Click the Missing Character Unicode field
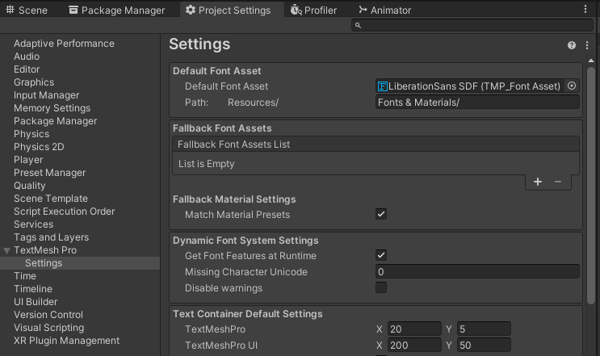Image resolution: width=600 pixels, height=356 pixels. [477, 272]
